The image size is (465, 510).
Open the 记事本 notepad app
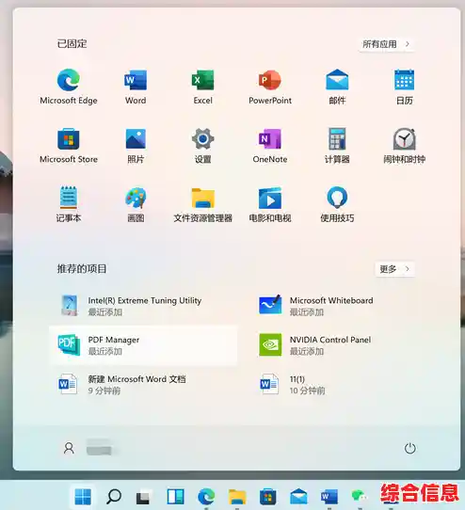69,204
